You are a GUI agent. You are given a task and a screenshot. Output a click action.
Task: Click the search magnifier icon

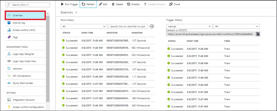click(x=9, y=5)
